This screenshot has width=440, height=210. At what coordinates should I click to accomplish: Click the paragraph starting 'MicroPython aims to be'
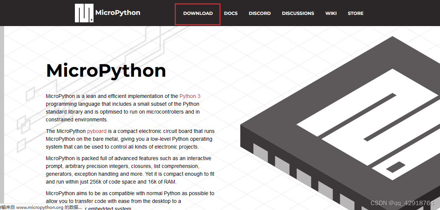tap(130, 201)
